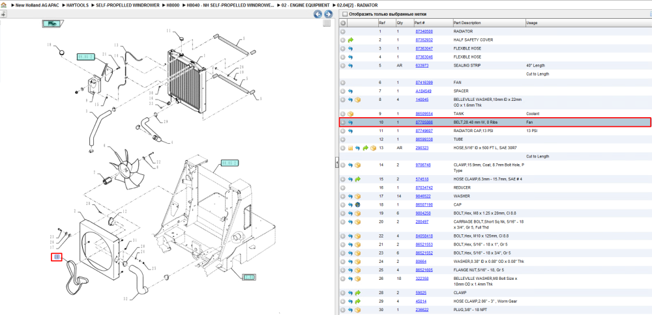The width and height of the screenshot is (652, 315).
Task: Click the box icon in BELLEVILLE WASHER 140045 row
Action: click(x=357, y=100)
